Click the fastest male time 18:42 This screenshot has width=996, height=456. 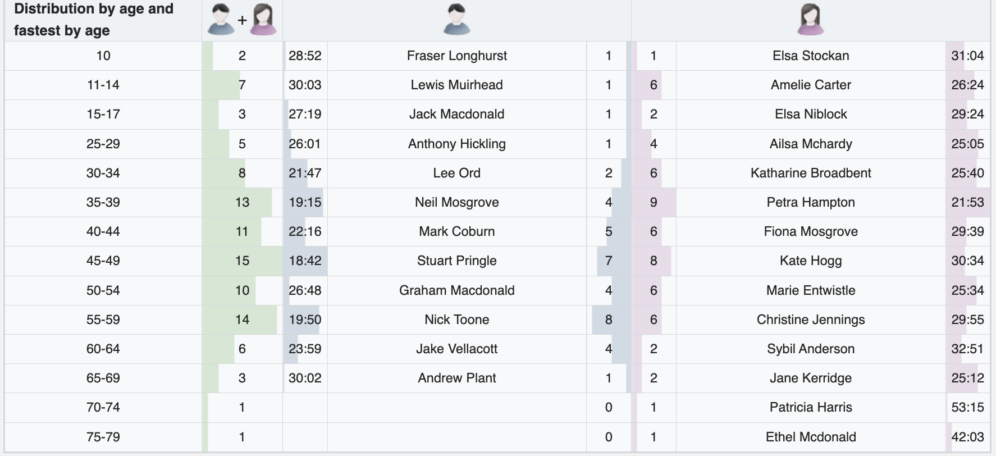pos(305,261)
